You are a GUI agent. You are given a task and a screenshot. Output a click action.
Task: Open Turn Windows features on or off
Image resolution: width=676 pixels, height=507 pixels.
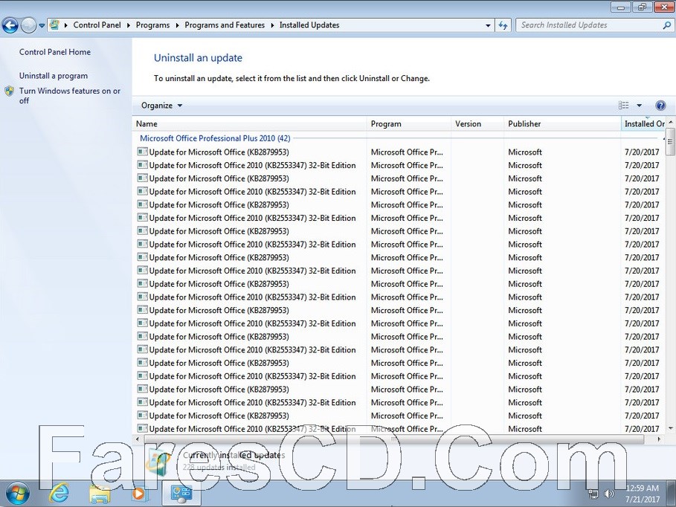point(69,96)
